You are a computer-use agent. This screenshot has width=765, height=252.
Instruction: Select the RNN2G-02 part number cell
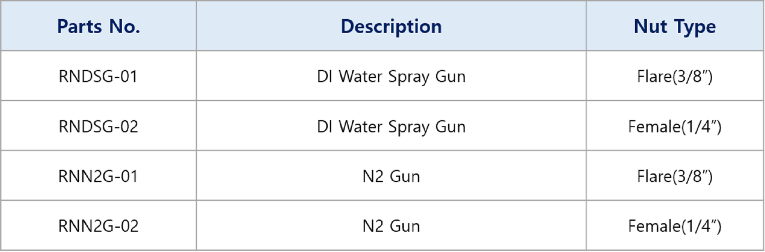pos(98,226)
